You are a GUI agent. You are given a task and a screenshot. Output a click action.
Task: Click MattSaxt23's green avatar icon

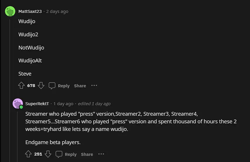click(x=10, y=11)
